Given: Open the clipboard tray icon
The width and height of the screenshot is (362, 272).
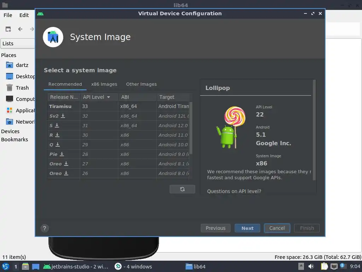Looking at the screenshot, I should pos(324,266).
